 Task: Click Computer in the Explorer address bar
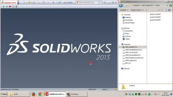pos(136,5)
